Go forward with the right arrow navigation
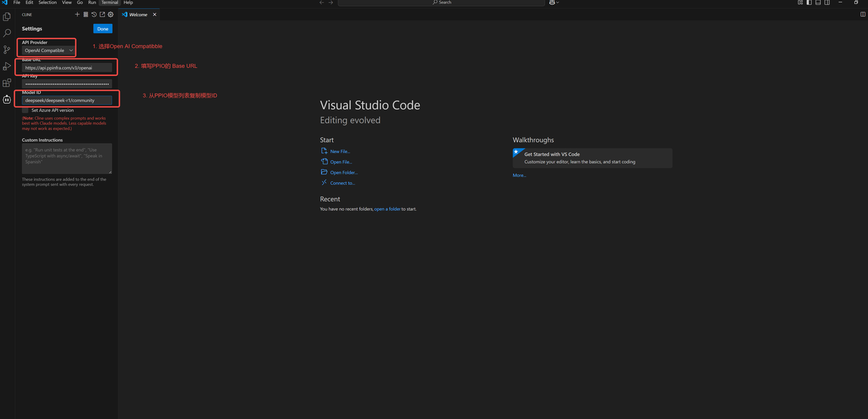This screenshot has height=419, width=868. pyautogui.click(x=331, y=3)
